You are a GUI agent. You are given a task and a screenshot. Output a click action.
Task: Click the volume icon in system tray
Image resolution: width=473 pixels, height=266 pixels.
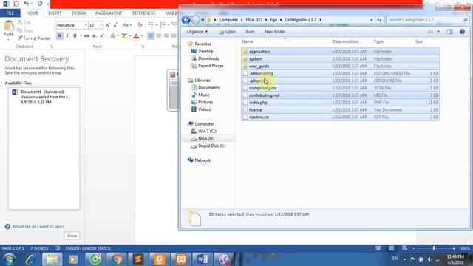[x=430, y=259]
